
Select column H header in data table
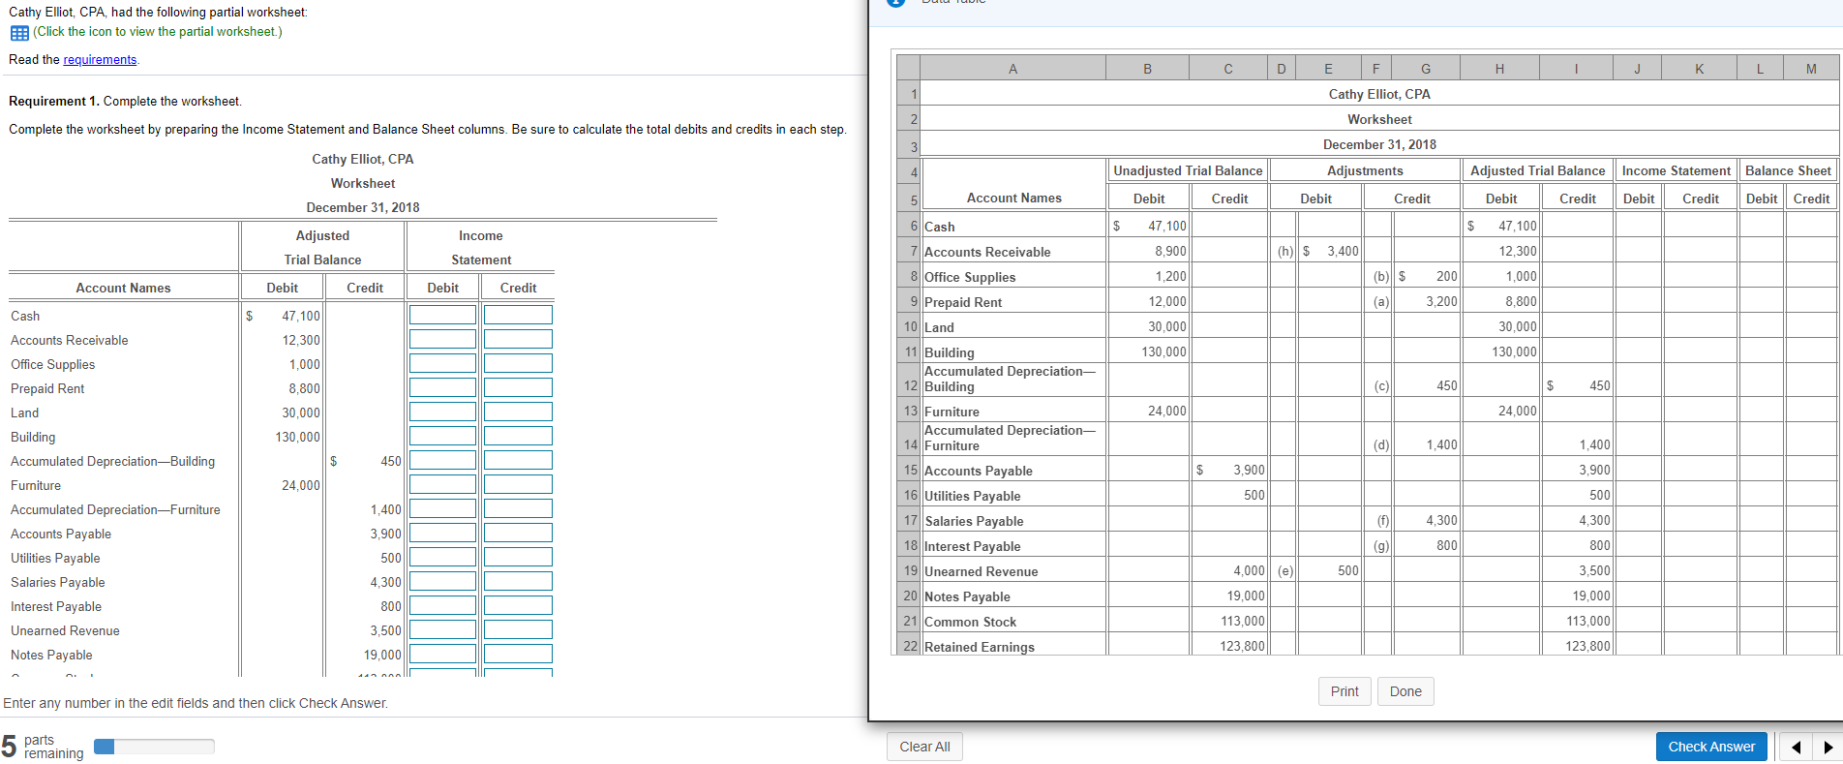tap(1499, 68)
